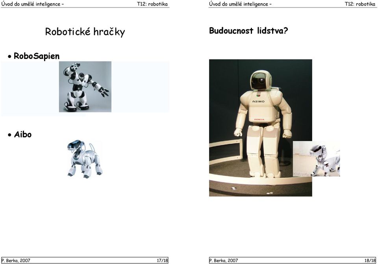Click the page number '18/18'
The image size is (378, 264).
tap(370, 260)
